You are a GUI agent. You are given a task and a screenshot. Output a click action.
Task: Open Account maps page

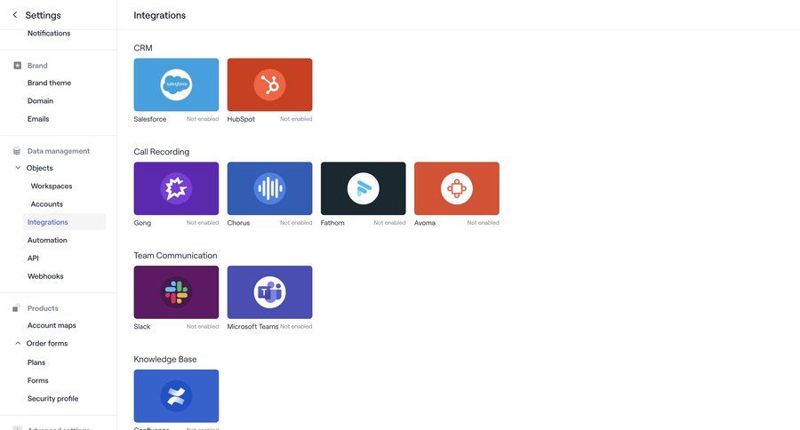tap(52, 325)
